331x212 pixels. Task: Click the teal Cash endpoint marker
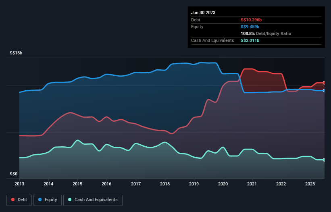point(324,160)
